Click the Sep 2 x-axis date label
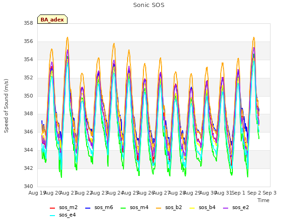This screenshot has height=224, width=298. 254,193
